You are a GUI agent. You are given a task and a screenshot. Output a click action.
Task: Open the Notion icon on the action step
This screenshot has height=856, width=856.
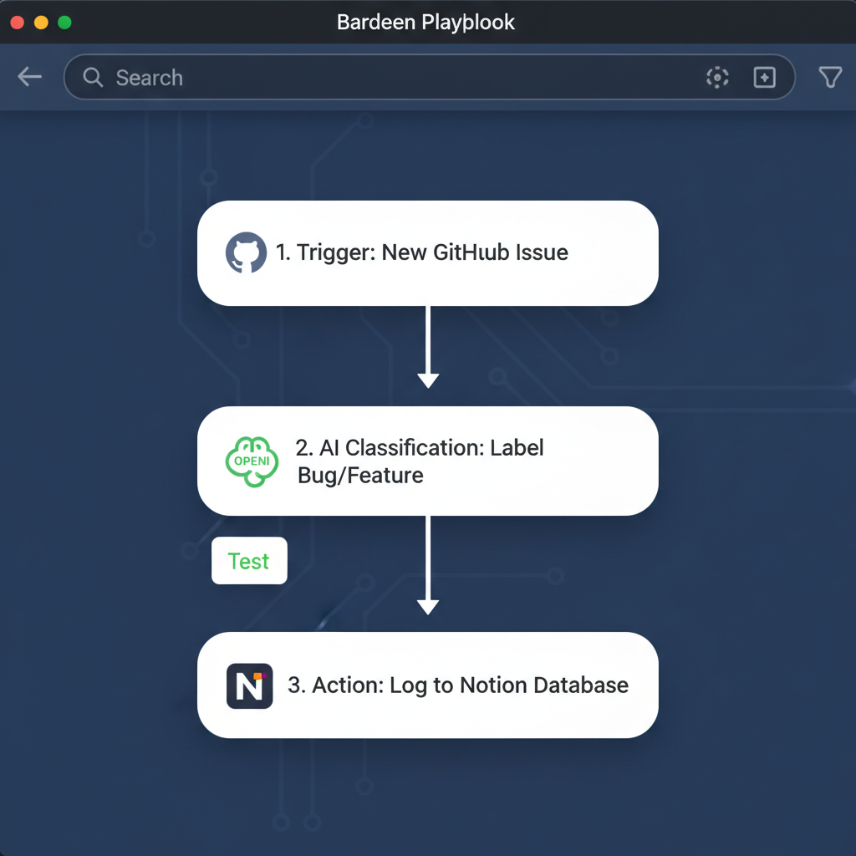(249, 685)
